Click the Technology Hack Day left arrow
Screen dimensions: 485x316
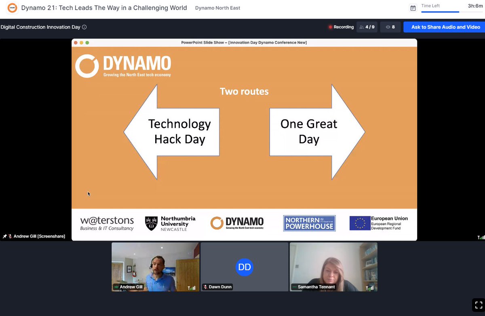pos(171,132)
